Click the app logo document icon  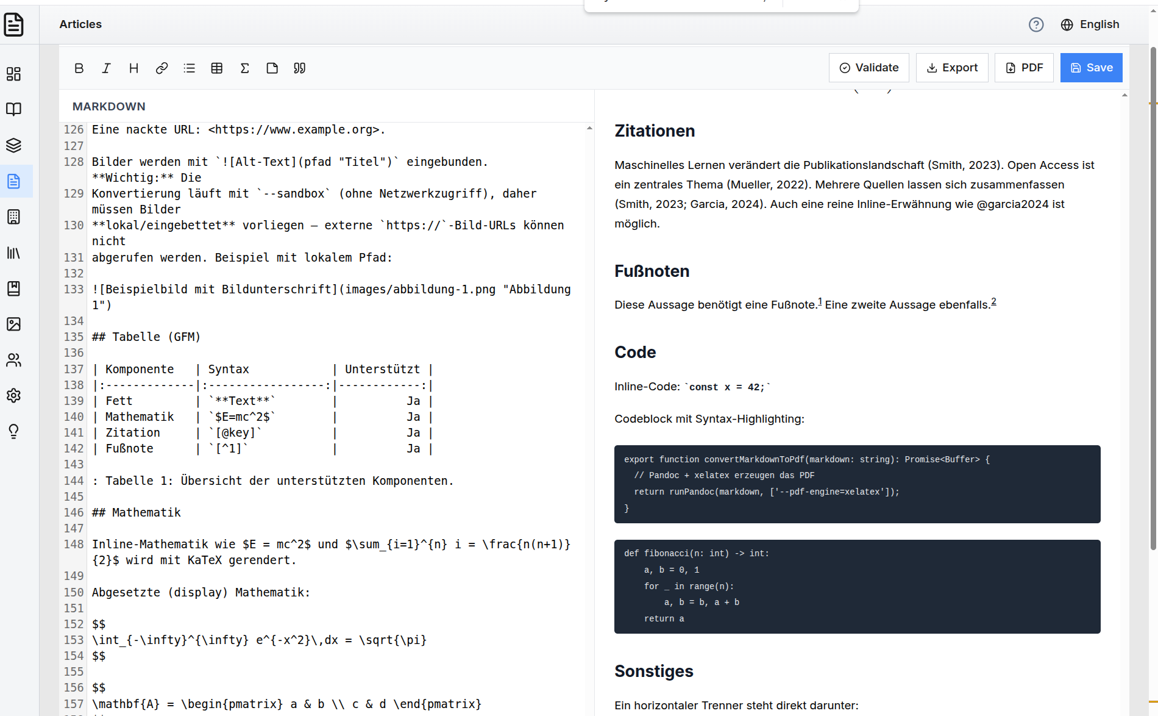click(13, 24)
